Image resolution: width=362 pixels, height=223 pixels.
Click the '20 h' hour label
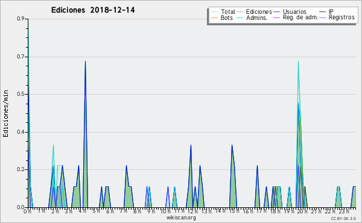pos(302,212)
